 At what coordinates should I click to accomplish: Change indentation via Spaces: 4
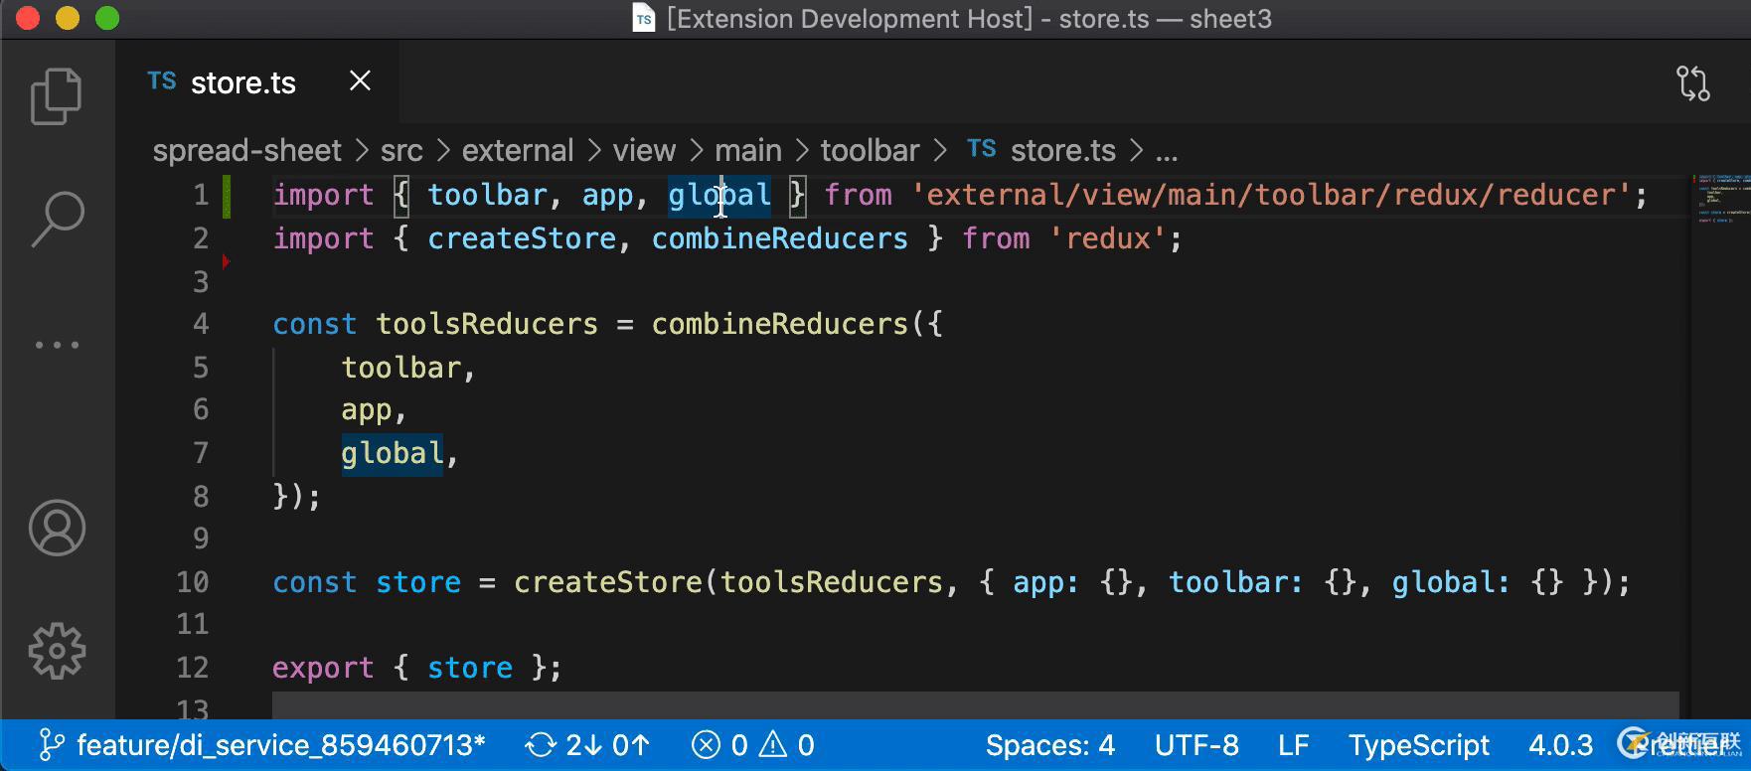click(x=1049, y=745)
